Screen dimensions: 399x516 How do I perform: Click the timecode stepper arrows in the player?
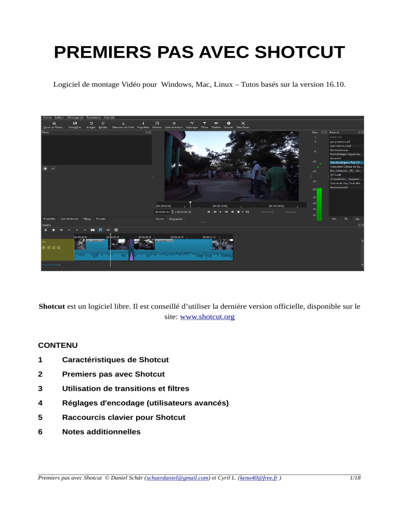click(x=172, y=212)
